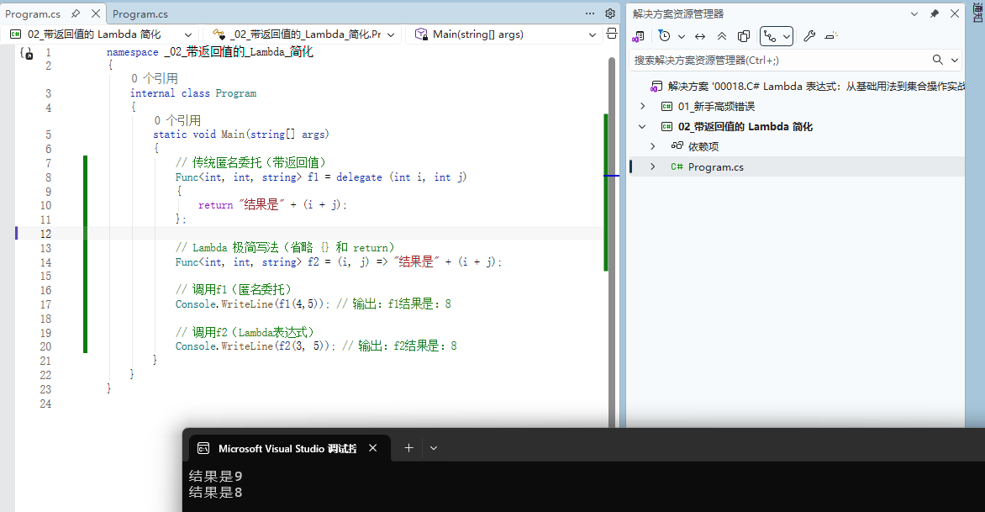Switch to the second Program.cs tab

click(140, 13)
